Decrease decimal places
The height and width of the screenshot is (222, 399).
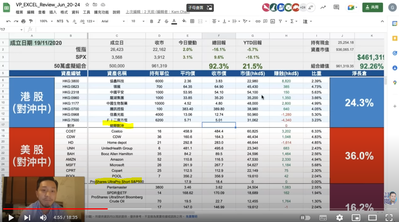[74, 21]
